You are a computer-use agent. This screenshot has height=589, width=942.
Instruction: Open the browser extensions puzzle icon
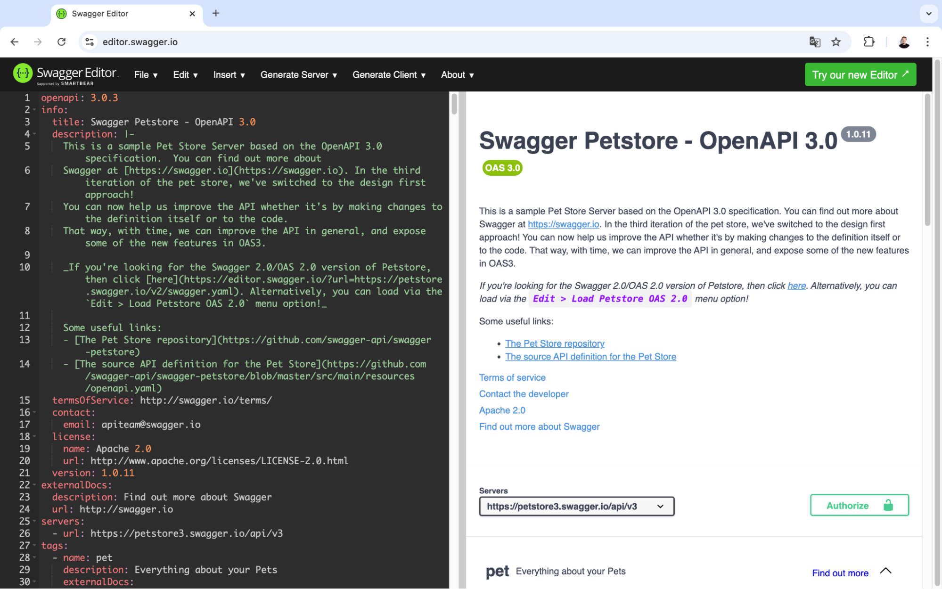(869, 42)
